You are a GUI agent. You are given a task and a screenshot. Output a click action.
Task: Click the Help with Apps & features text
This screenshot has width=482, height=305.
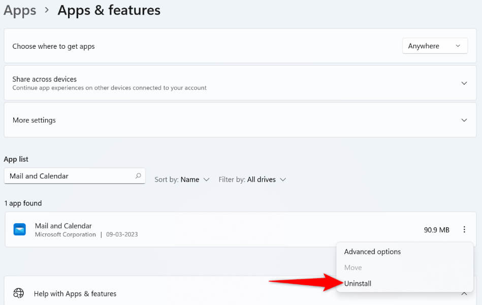(x=75, y=294)
